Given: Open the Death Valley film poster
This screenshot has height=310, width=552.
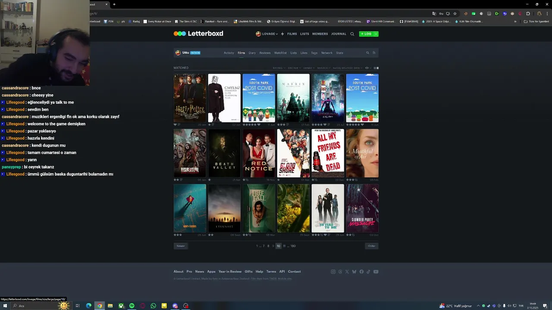Looking at the screenshot, I should coord(224,153).
